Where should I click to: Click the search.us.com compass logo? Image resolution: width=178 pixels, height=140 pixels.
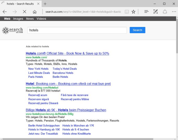point(12,31)
